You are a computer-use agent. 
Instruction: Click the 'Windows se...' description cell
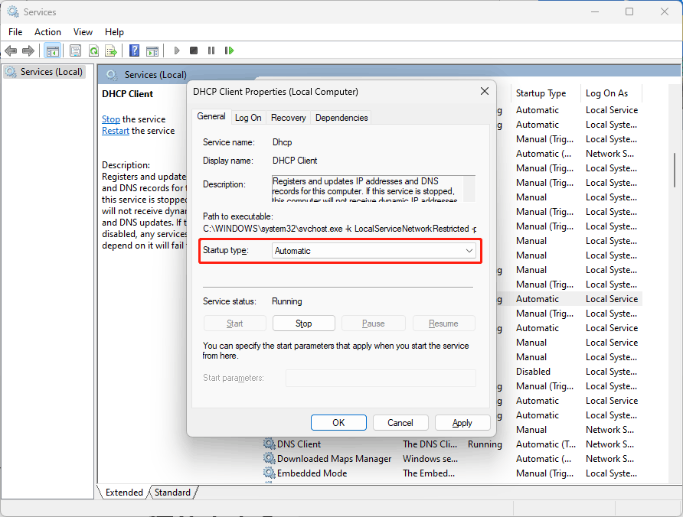pyautogui.click(x=430, y=459)
